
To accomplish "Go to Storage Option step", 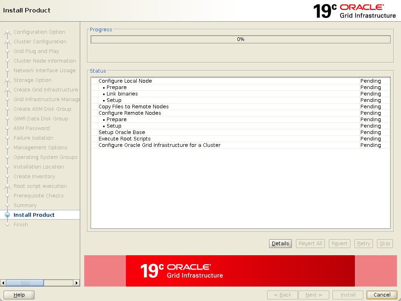I will tap(32, 80).
